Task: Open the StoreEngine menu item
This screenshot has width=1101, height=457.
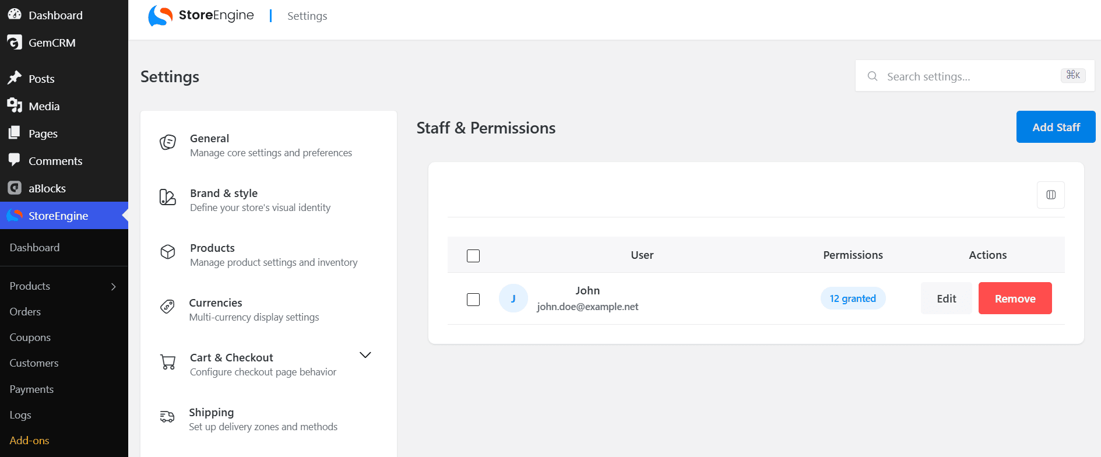Action: [64, 216]
